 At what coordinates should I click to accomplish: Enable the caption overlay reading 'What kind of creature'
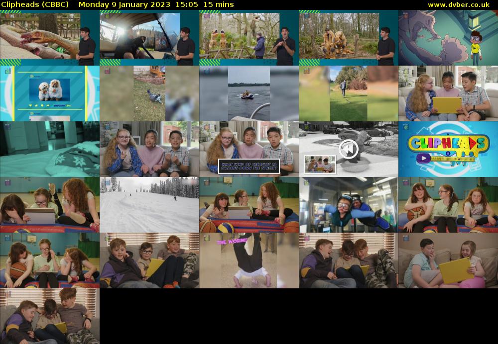point(249,165)
